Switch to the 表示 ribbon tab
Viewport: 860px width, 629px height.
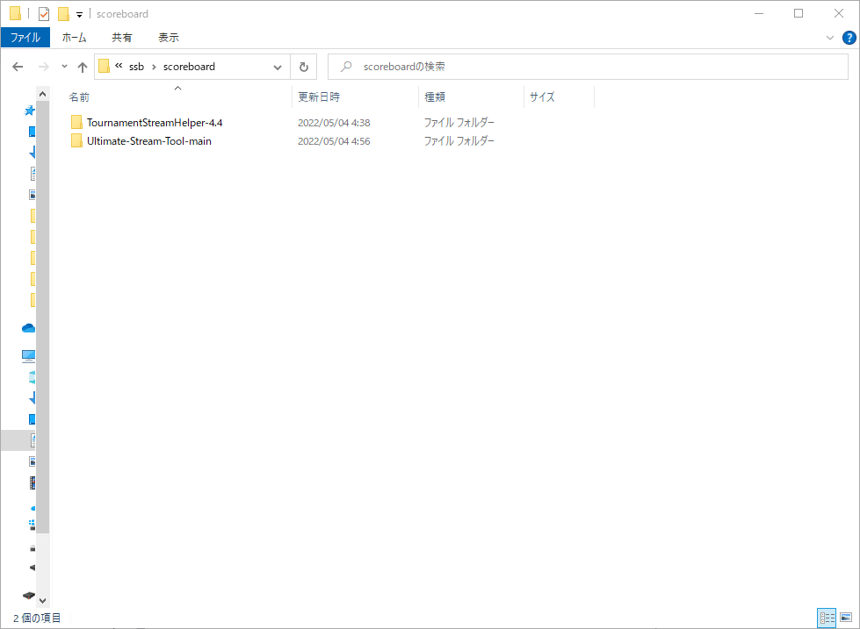[x=169, y=38]
